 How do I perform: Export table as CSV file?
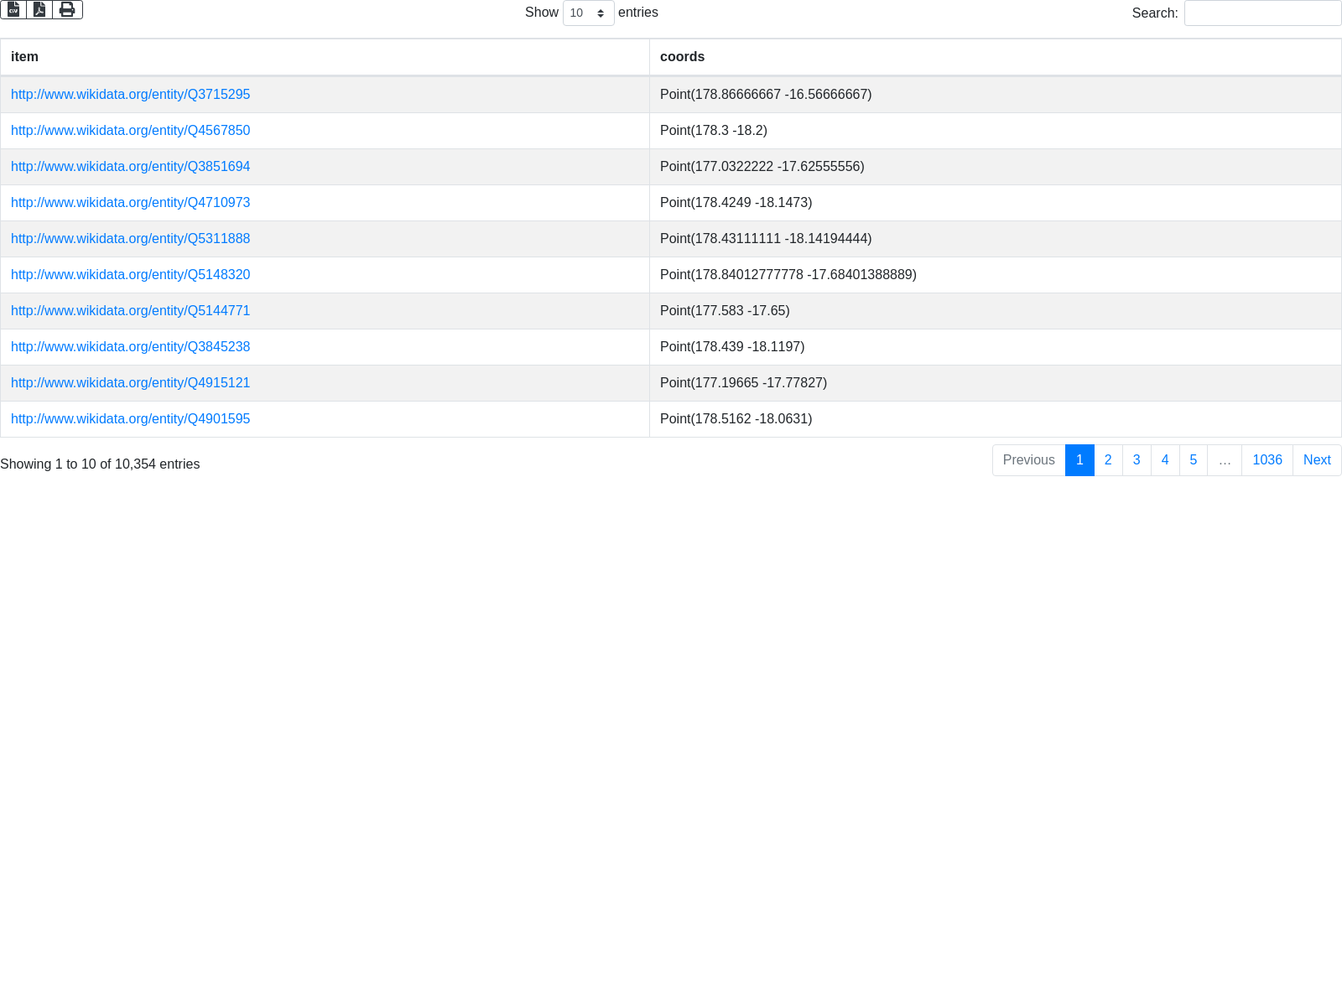click(13, 9)
